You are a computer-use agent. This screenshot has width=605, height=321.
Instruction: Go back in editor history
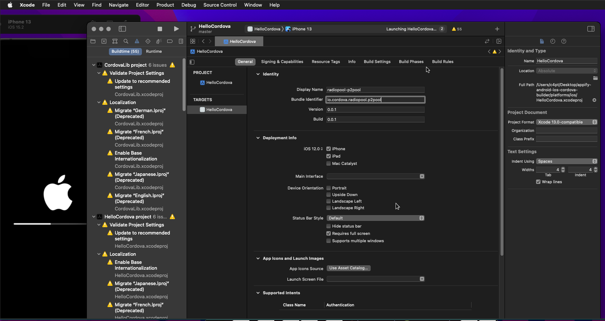click(x=203, y=41)
